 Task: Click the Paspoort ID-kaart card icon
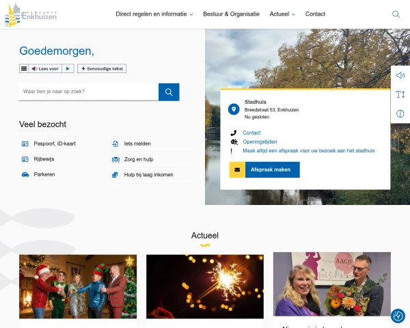pos(25,143)
